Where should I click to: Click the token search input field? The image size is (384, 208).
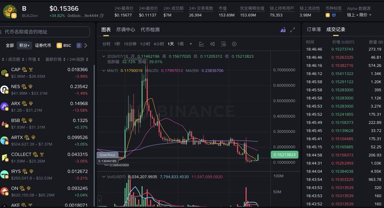tap(45, 32)
